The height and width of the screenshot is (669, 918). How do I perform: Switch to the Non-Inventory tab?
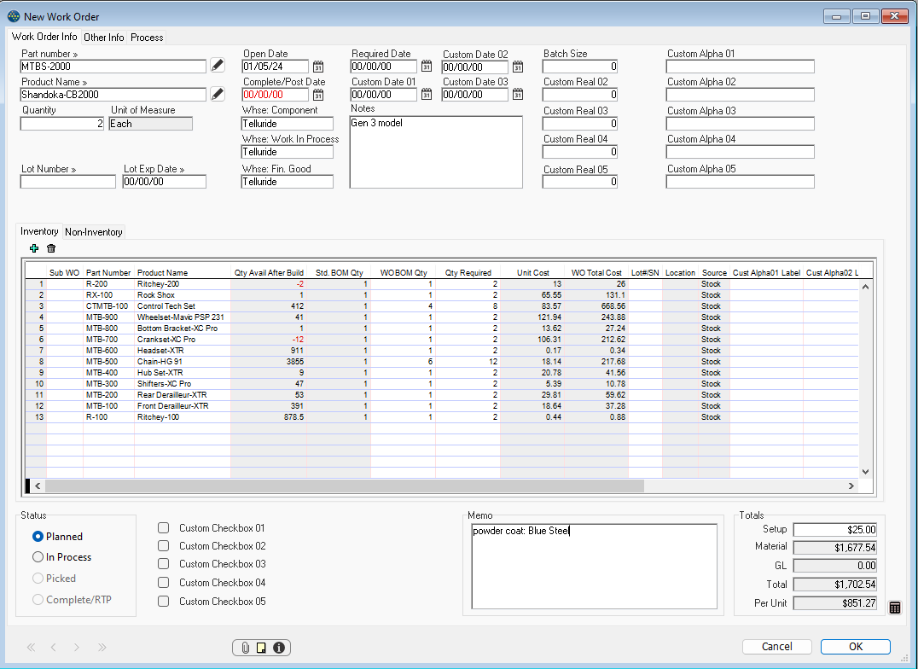click(93, 231)
